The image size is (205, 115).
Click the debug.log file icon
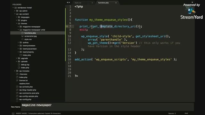point(19,65)
